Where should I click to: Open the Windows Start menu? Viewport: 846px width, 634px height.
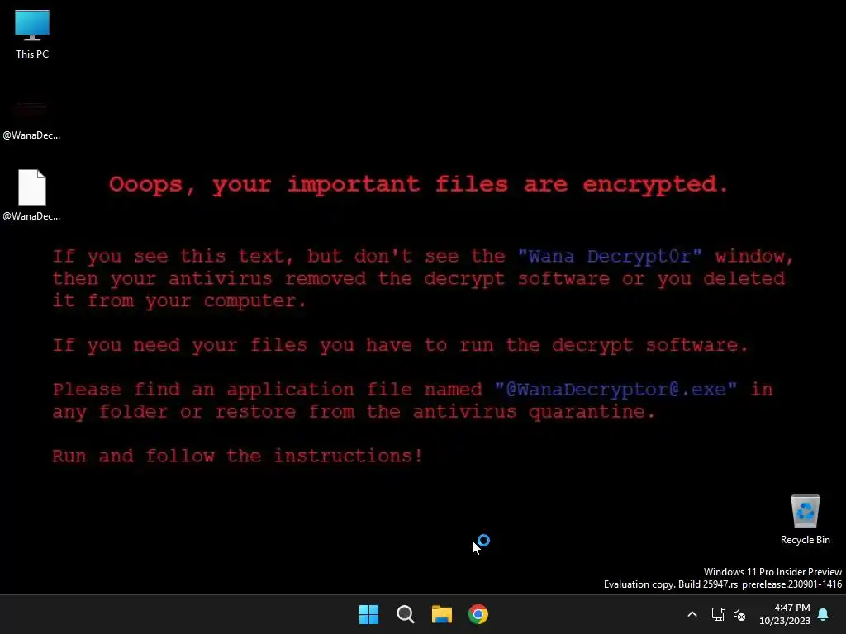(x=369, y=614)
